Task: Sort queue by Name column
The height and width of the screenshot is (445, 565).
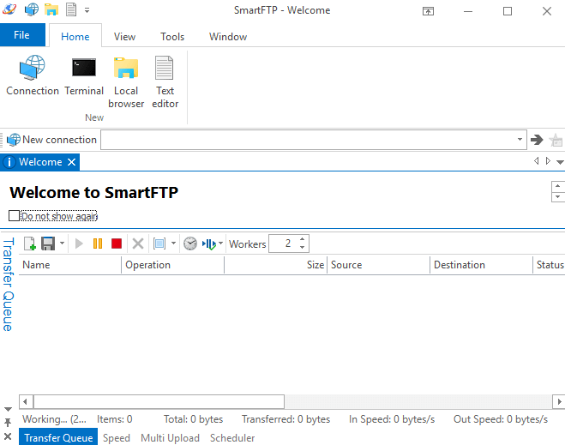Action: [70, 265]
